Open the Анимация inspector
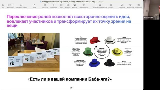 [x=130, y=5]
